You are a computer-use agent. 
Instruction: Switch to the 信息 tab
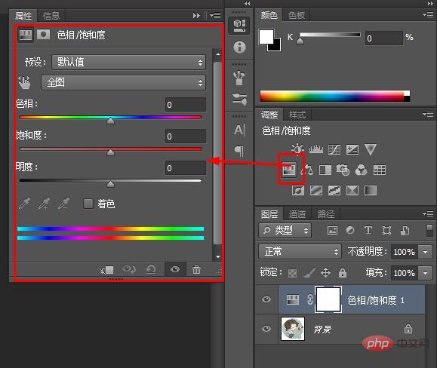coord(51,16)
